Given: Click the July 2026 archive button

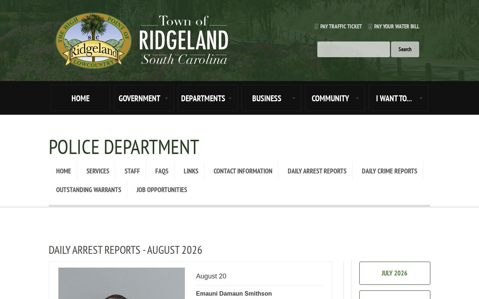Looking at the screenshot, I should [x=395, y=273].
